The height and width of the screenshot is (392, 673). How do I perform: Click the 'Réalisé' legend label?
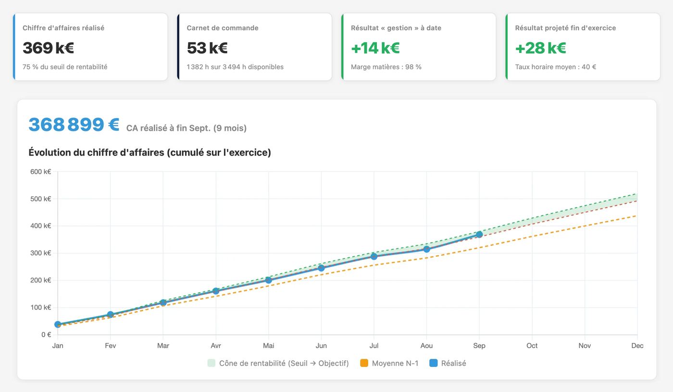point(454,363)
